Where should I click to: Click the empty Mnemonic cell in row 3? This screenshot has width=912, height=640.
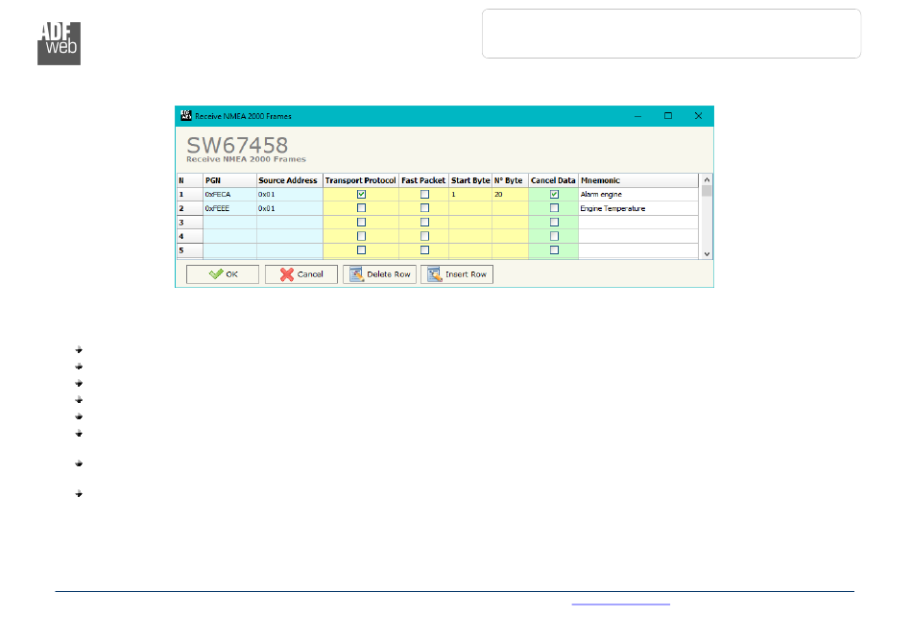coord(638,222)
